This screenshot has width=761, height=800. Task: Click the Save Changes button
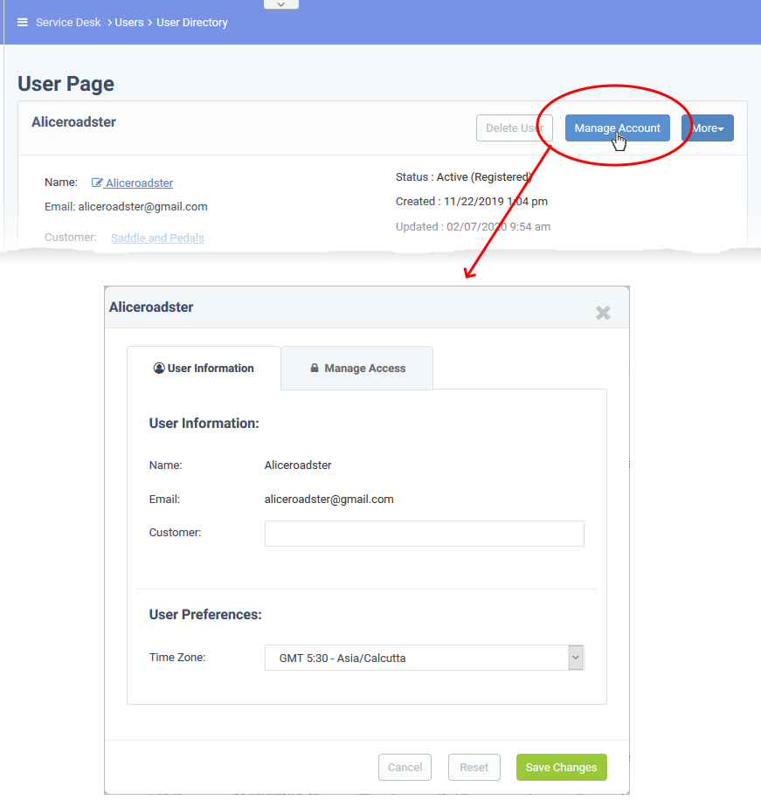pos(562,768)
